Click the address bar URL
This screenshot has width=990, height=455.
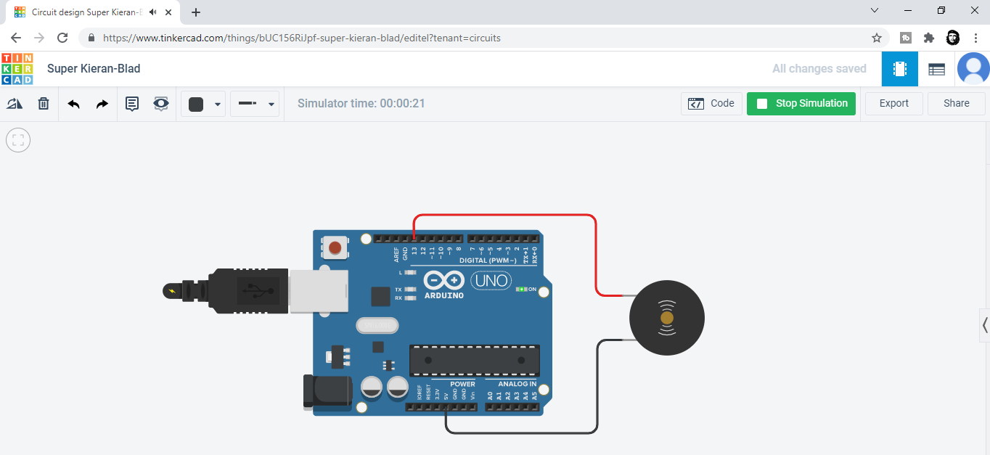(x=302, y=38)
